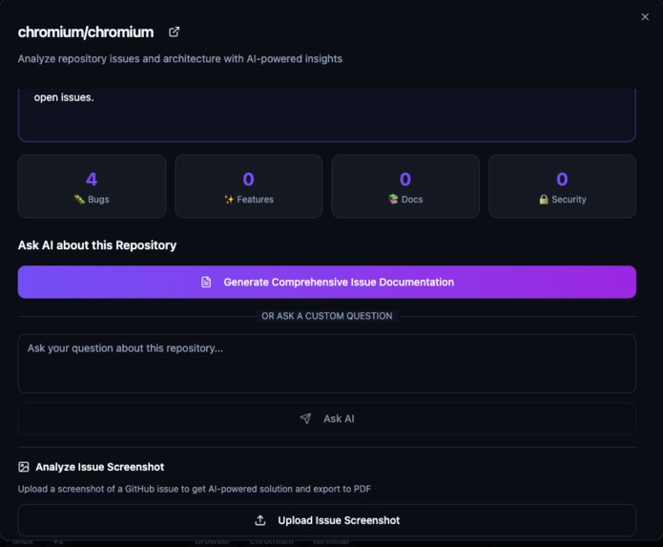The height and width of the screenshot is (547, 663).
Task: Close the repository analysis dialog
Action: [x=644, y=17]
